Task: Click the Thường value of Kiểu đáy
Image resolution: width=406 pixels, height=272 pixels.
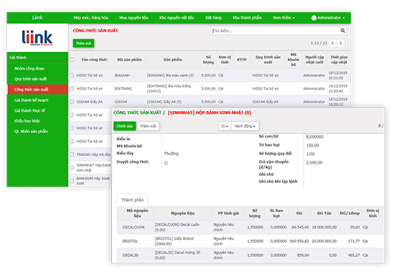Action: pyautogui.click(x=171, y=154)
